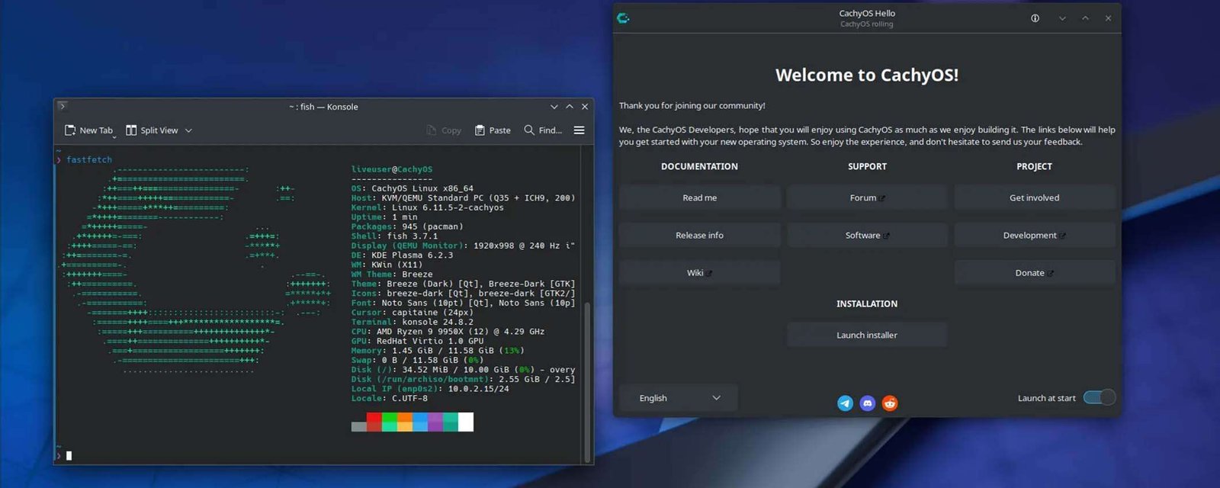Click the Release info button
The width and height of the screenshot is (1220, 488).
(x=699, y=235)
